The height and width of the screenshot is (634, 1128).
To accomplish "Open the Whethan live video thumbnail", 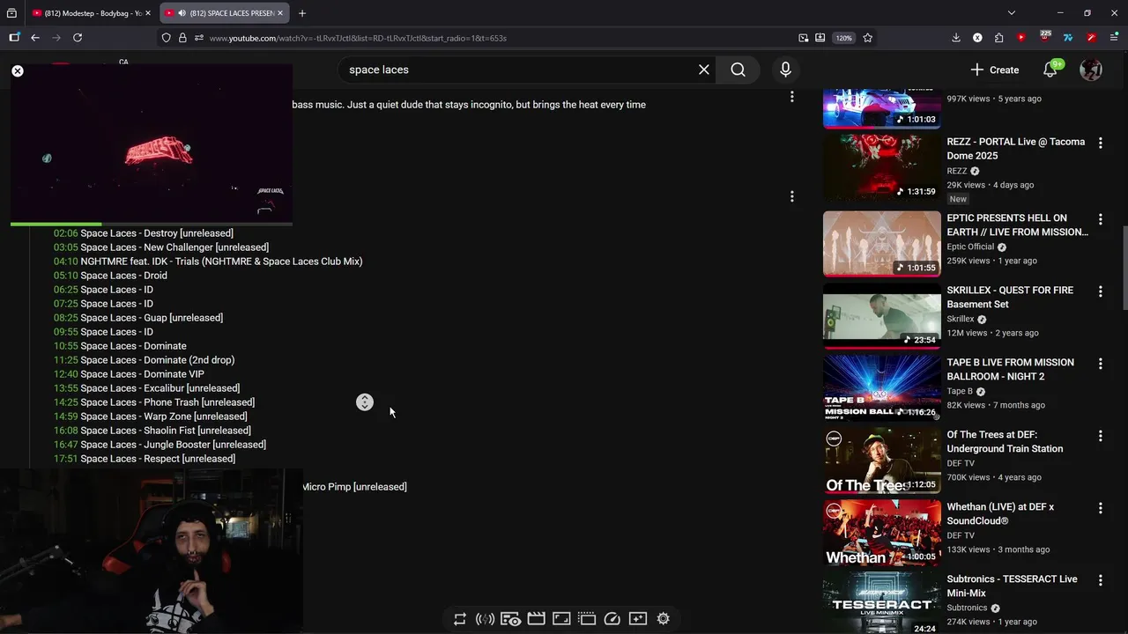I will (x=882, y=533).
